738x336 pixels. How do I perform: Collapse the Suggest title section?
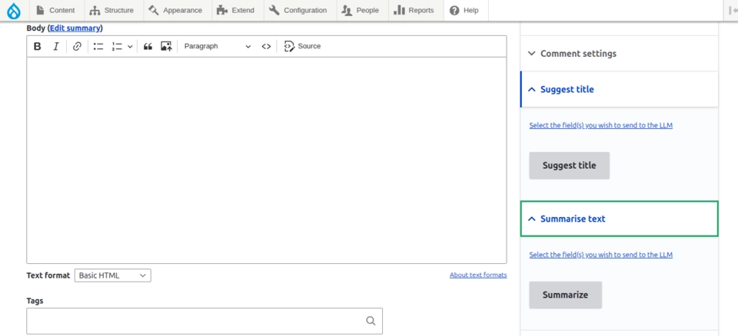[x=619, y=89]
